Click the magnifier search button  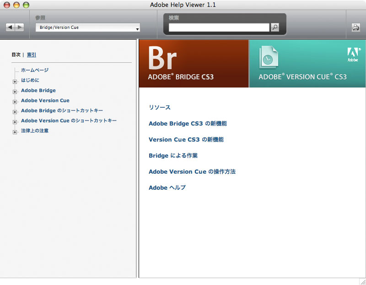pos(275,27)
